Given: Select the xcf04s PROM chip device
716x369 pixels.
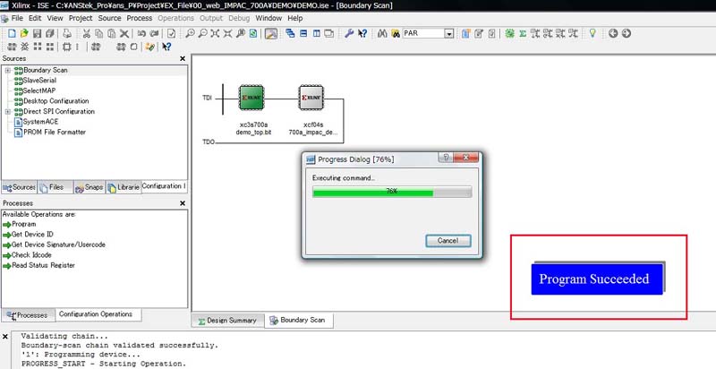Looking at the screenshot, I should (x=311, y=98).
